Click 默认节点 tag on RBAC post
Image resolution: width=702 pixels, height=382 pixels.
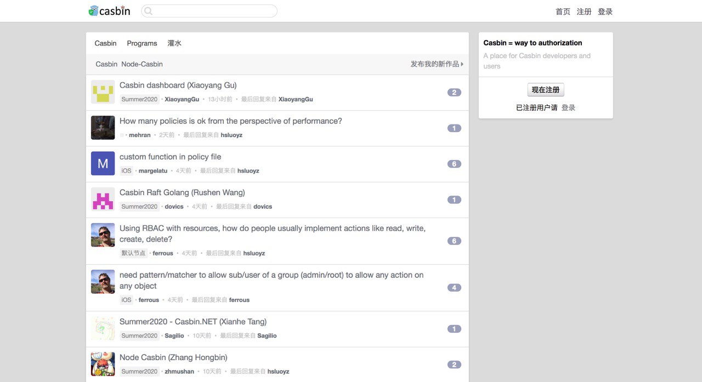[x=134, y=253]
